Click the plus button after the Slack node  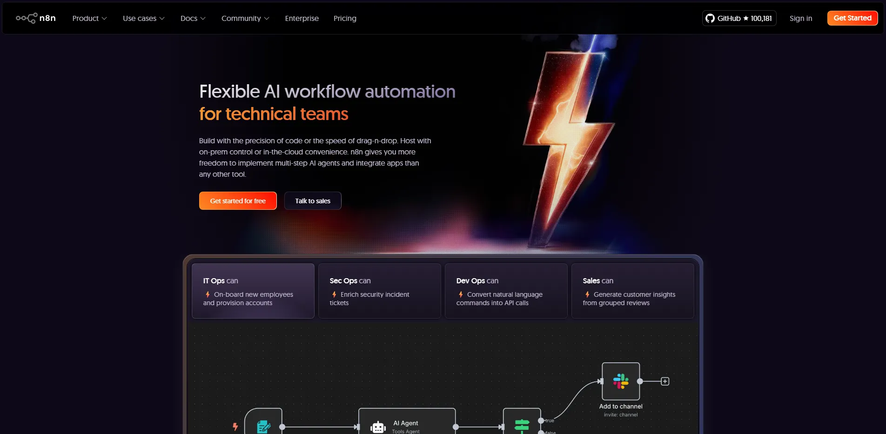[665, 381]
